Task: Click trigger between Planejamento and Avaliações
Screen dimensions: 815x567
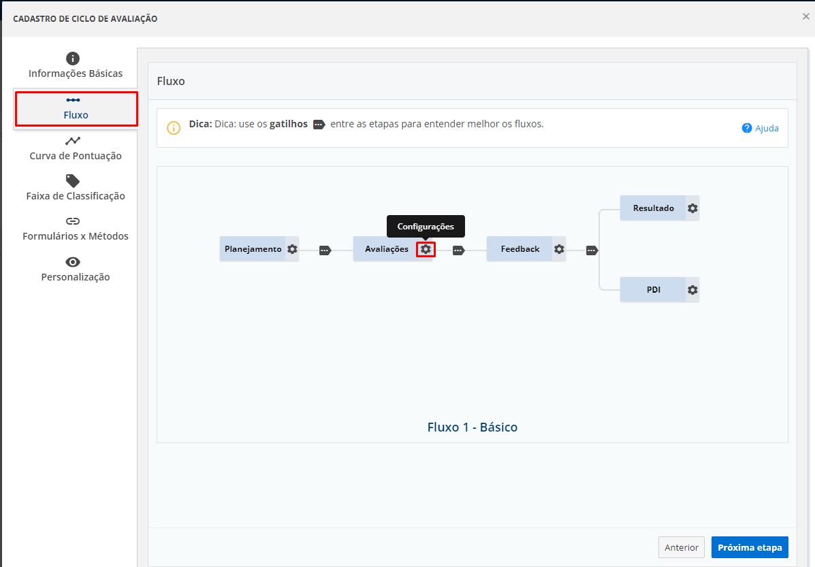Action: [325, 250]
